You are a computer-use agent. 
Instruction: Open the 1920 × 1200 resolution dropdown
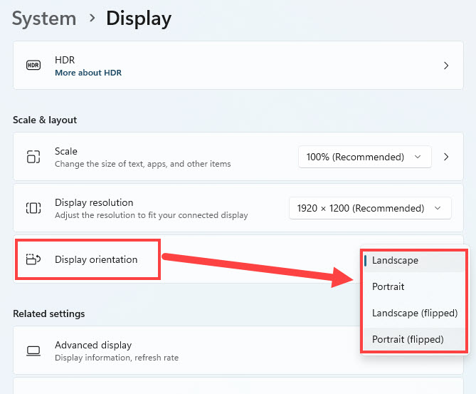[x=369, y=208]
